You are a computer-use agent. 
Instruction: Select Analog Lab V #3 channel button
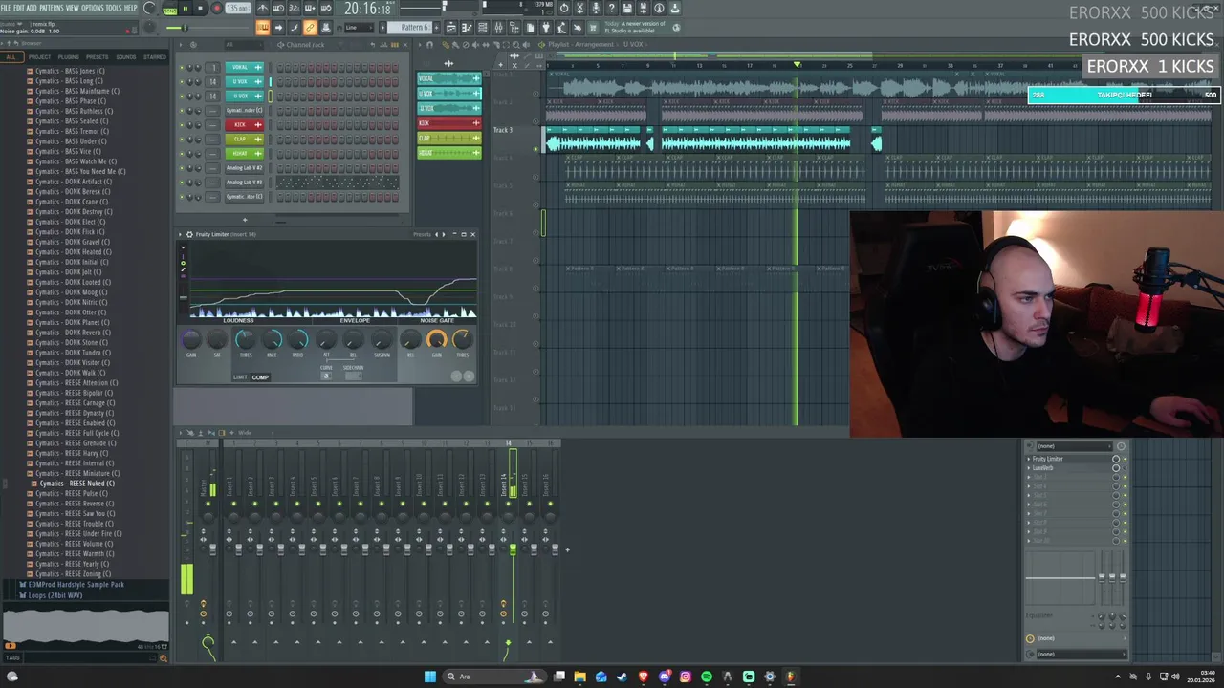tap(243, 183)
